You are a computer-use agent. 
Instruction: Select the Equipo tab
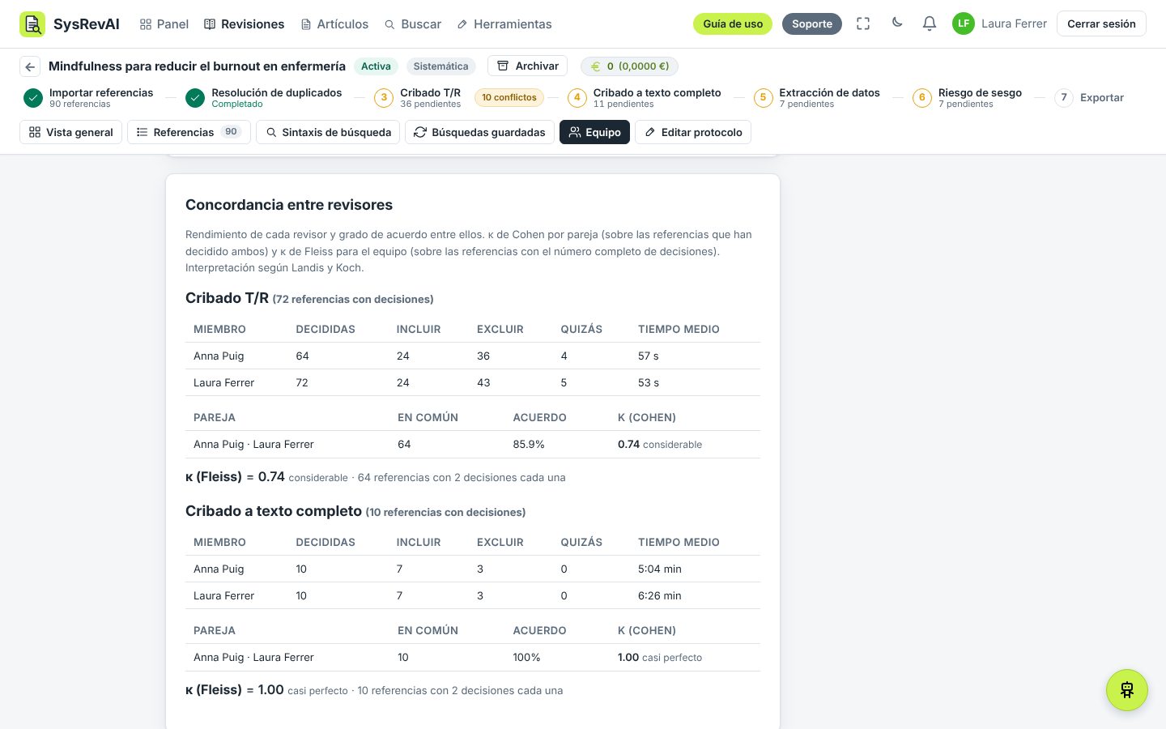pyautogui.click(x=594, y=132)
